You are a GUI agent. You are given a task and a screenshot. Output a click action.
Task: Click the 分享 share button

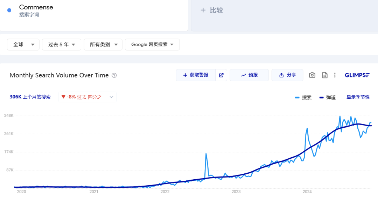(x=287, y=75)
